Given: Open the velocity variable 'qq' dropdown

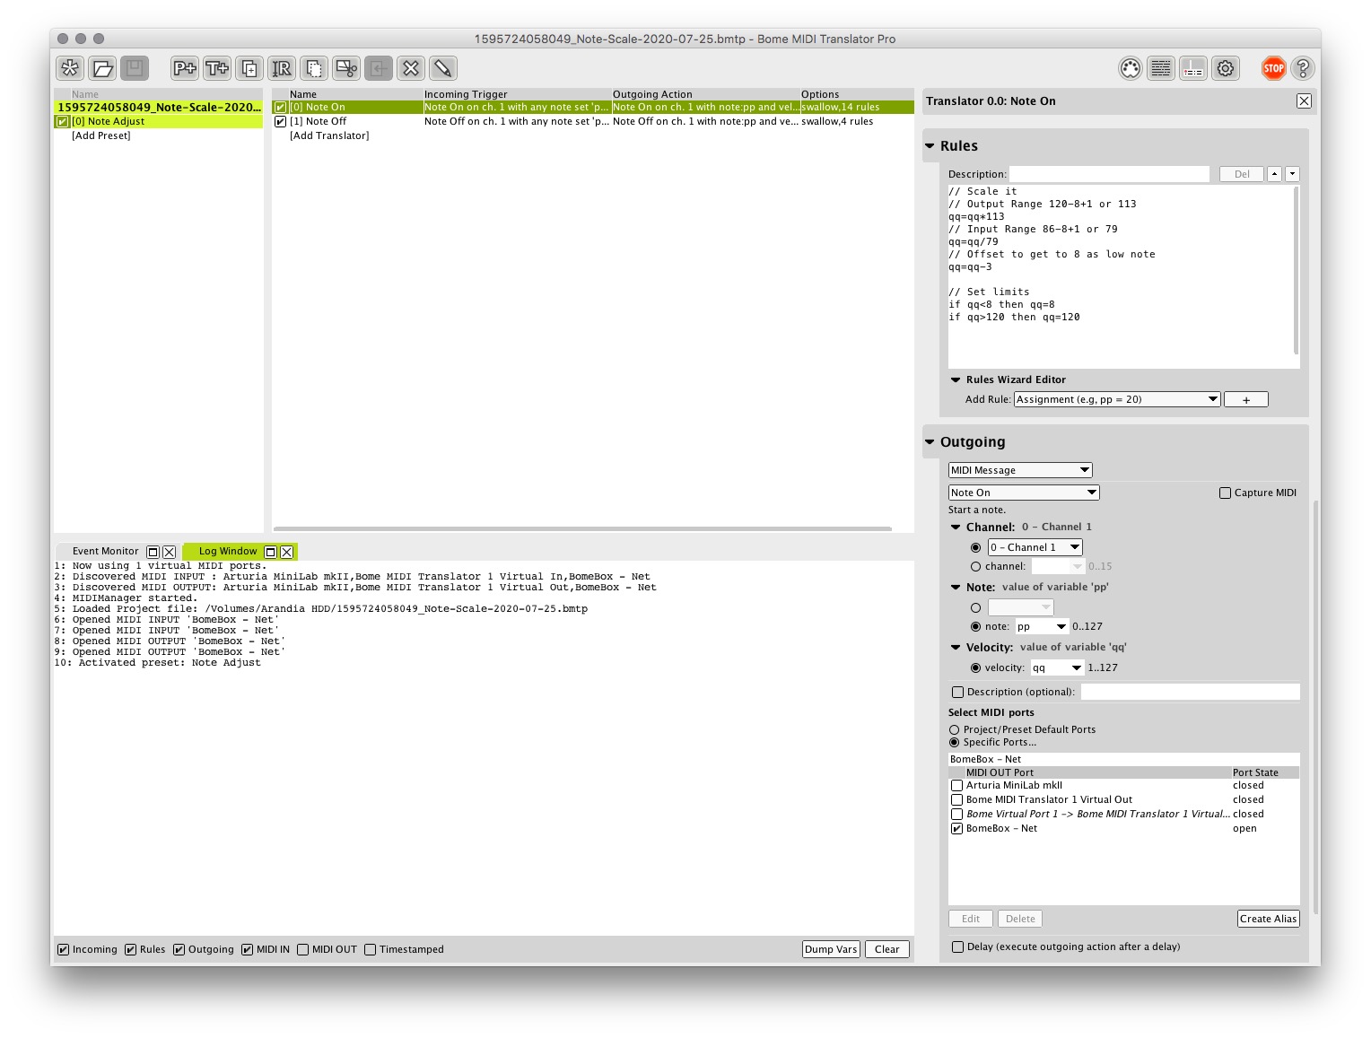Looking at the screenshot, I should pyautogui.click(x=1057, y=668).
